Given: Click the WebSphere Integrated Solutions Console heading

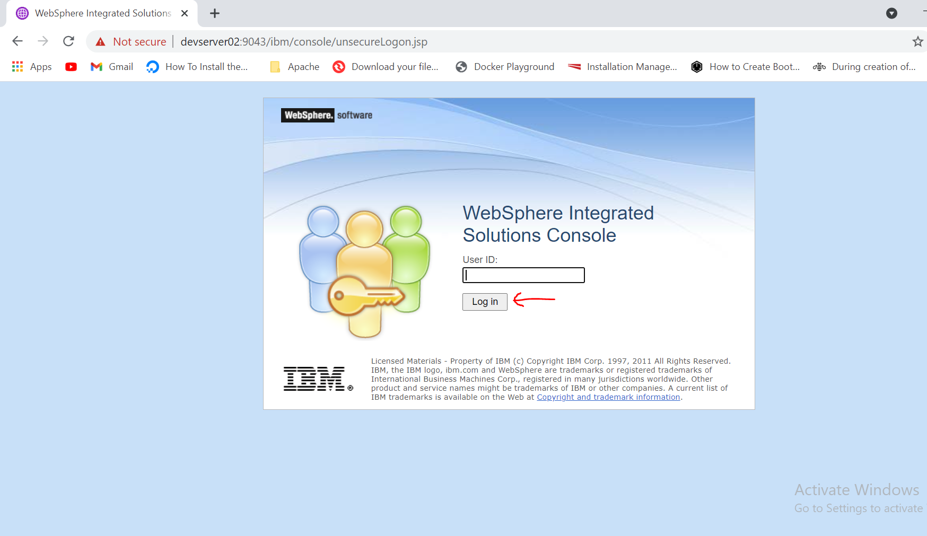Looking at the screenshot, I should (x=558, y=224).
